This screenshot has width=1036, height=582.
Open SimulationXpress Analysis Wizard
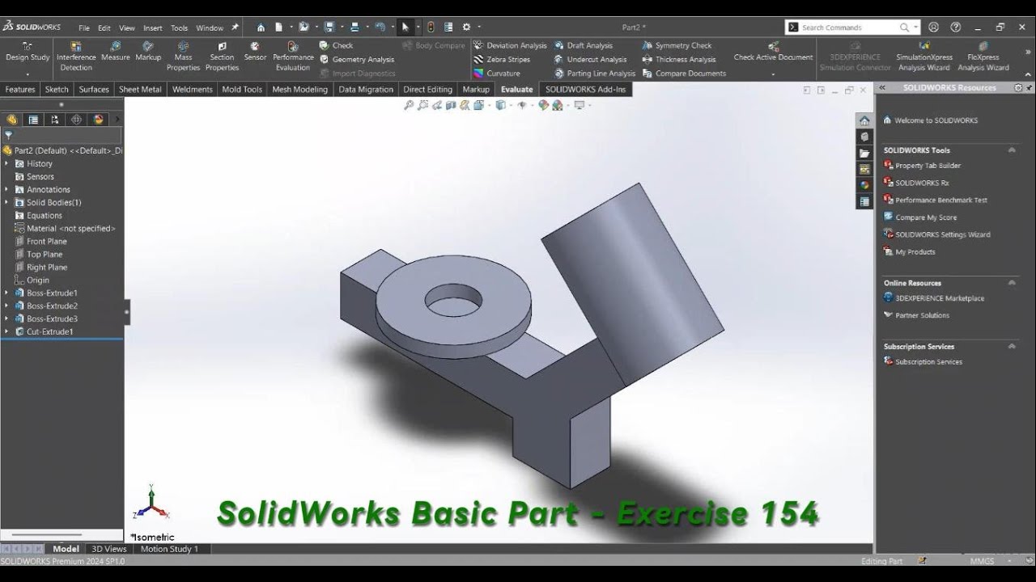(924, 57)
